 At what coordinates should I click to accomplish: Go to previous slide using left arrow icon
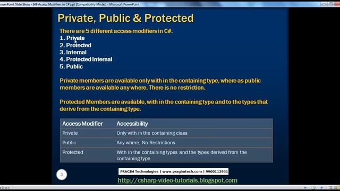click(305, 187)
